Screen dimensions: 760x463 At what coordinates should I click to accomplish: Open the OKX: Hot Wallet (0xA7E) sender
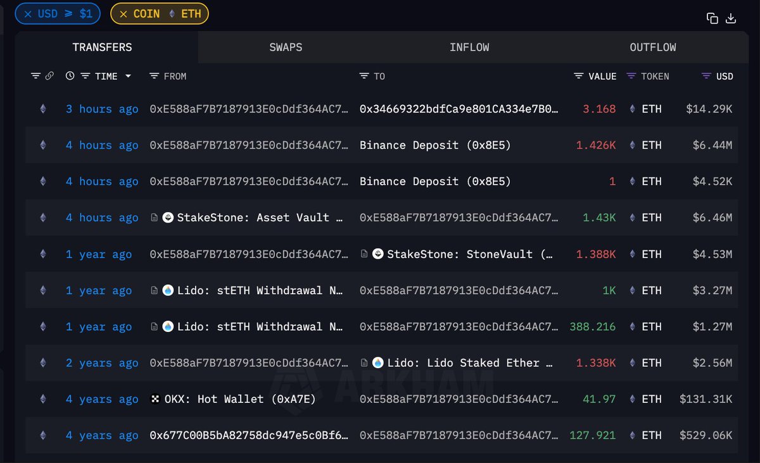[240, 399]
